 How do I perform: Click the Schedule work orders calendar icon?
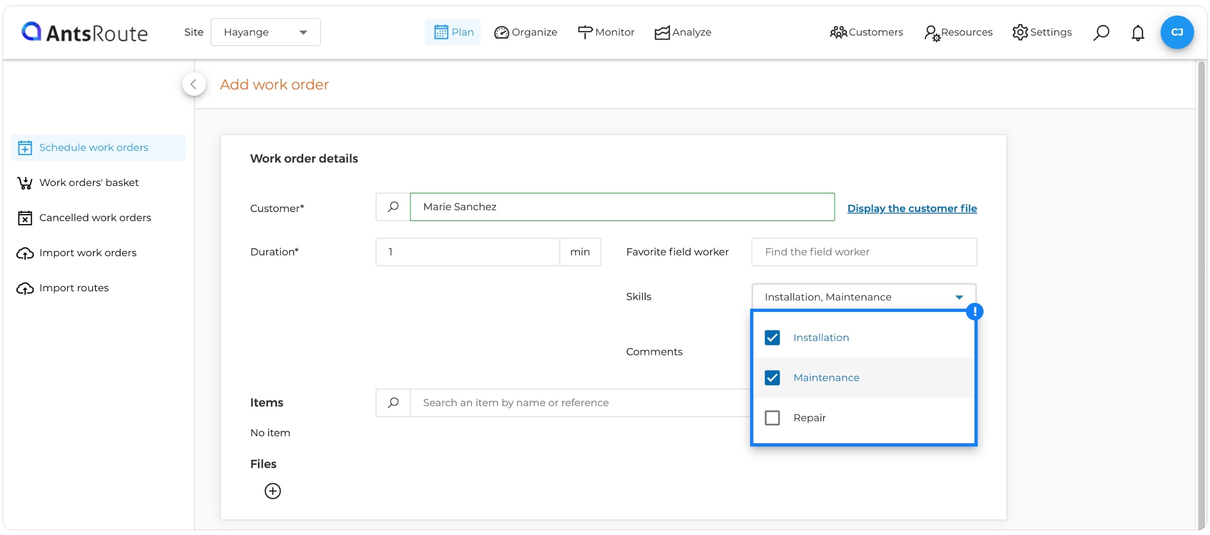pos(25,148)
